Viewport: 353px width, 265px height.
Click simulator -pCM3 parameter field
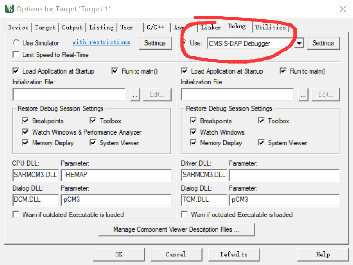pyautogui.click(x=116, y=200)
